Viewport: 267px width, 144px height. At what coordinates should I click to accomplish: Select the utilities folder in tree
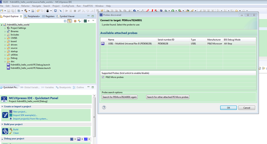click(14, 55)
